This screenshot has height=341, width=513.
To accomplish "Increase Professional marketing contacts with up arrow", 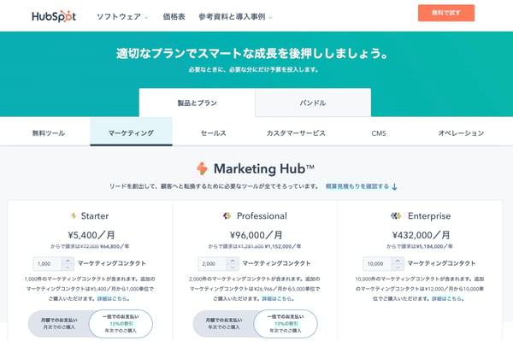I will (x=233, y=261).
